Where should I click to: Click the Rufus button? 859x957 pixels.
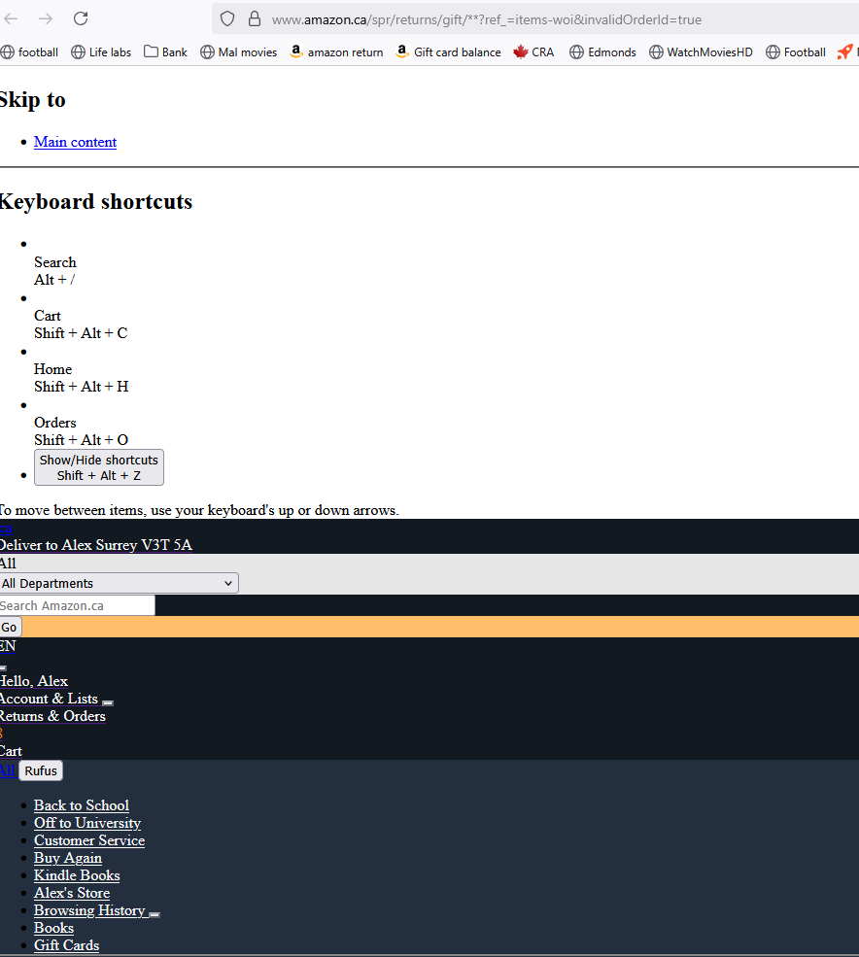(41, 770)
